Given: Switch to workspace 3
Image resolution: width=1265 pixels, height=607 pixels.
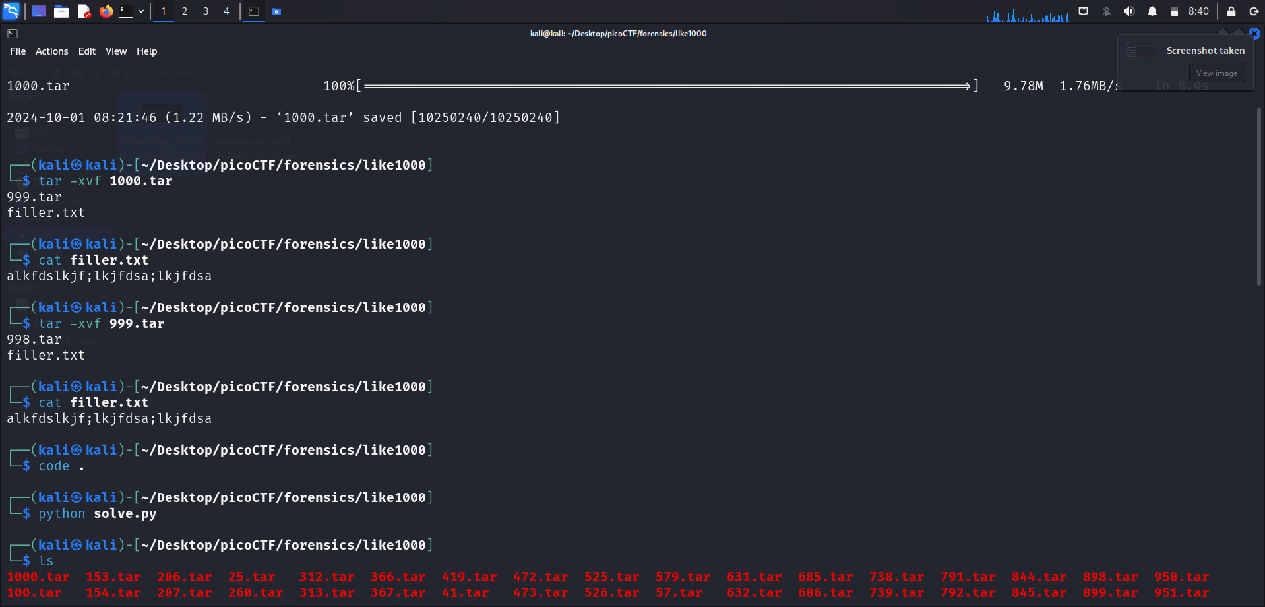Looking at the screenshot, I should pyautogui.click(x=206, y=11).
